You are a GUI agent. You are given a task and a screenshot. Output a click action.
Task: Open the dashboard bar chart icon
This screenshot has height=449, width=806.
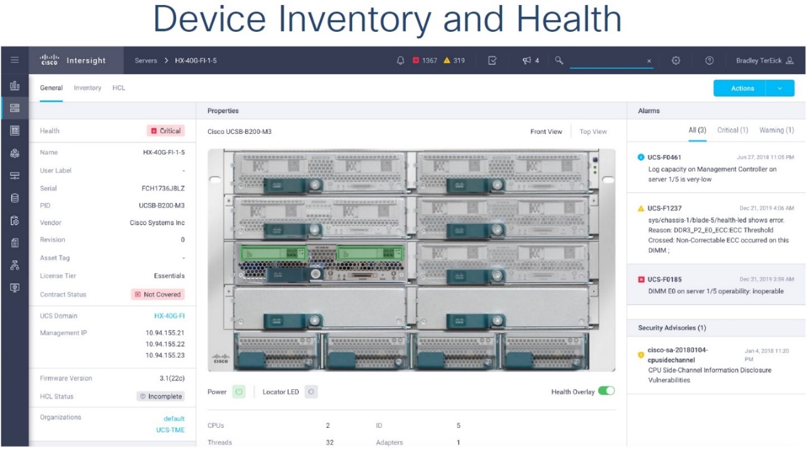(x=15, y=85)
